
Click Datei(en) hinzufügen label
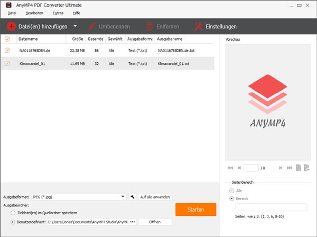43,26
